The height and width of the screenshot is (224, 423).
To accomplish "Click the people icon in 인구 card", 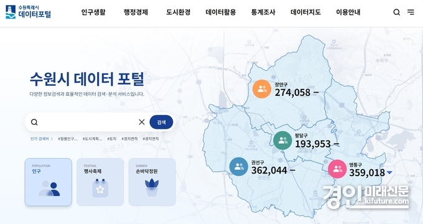I will [x=49, y=188].
